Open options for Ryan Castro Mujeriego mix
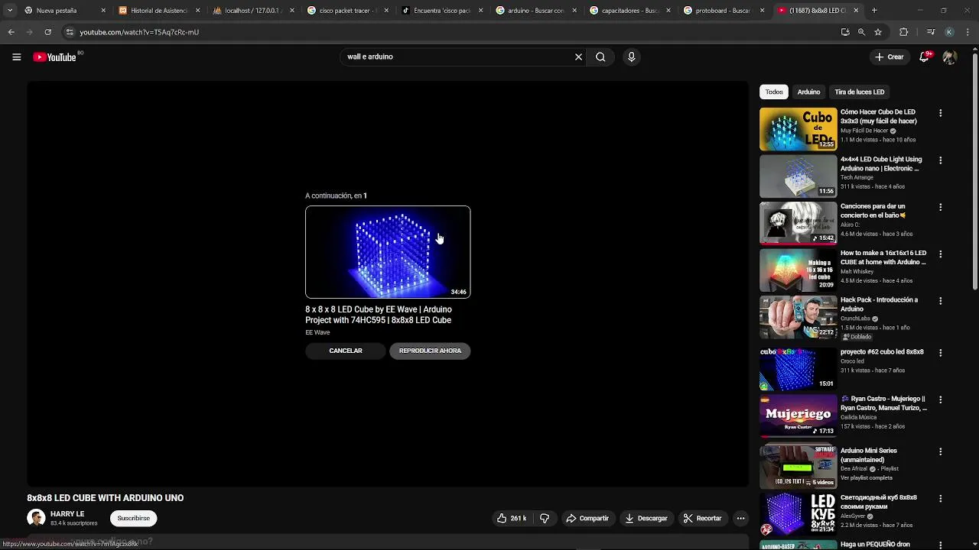979x550 pixels. pyautogui.click(x=940, y=400)
